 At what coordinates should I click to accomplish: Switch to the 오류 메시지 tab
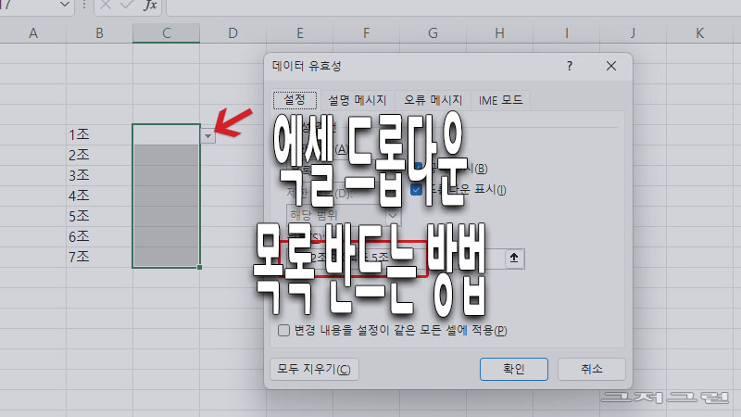(433, 100)
